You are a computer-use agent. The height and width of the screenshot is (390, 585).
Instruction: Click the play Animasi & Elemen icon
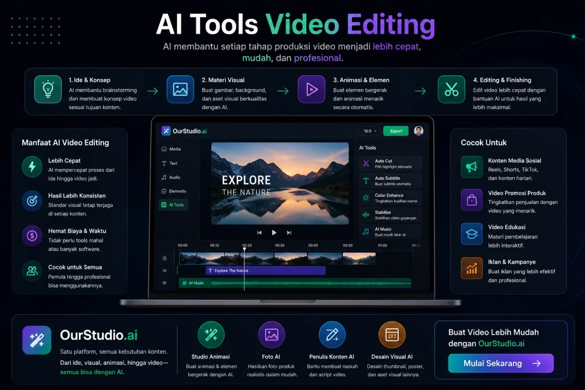tap(311, 89)
